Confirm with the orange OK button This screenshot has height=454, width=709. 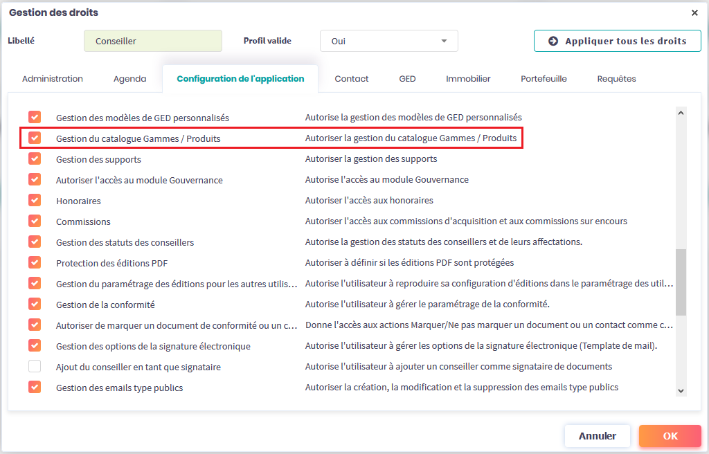pyautogui.click(x=670, y=436)
